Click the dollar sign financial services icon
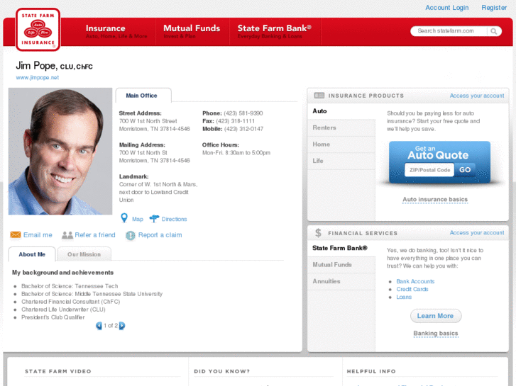The width and height of the screenshot is (516, 386). (x=318, y=233)
